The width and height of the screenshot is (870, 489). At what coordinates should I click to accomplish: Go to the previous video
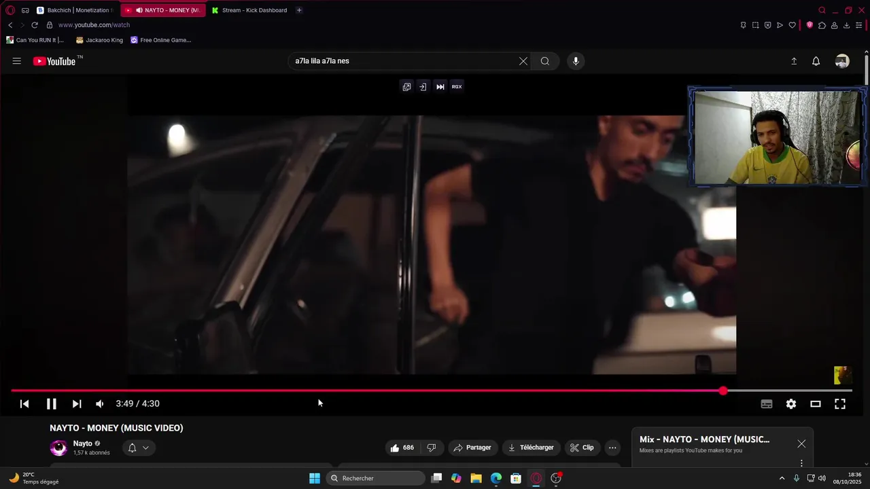pos(24,403)
